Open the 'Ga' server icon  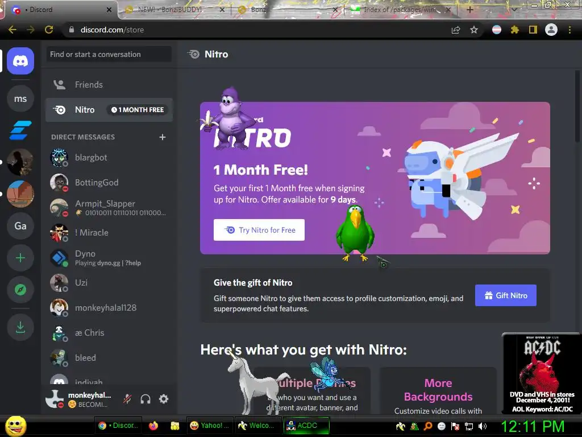pyautogui.click(x=20, y=226)
